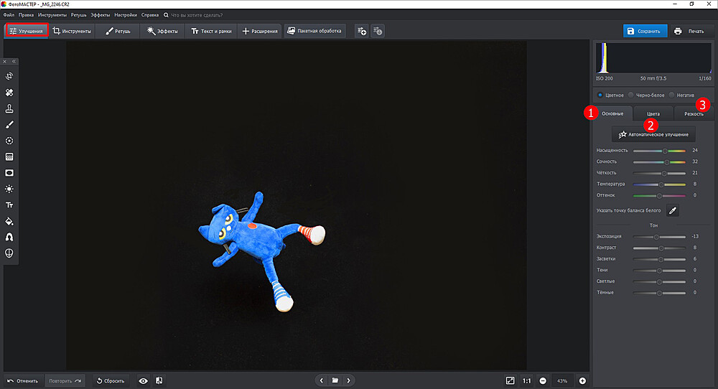718x389 pixels.
Task: Select the clone stamp tool
Action: (x=10, y=108)
